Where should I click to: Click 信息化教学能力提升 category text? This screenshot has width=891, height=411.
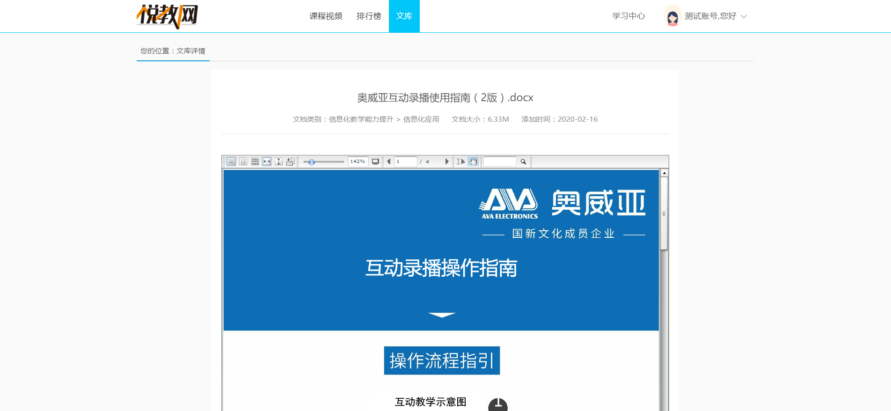pyautogui.click(x=361, y=119)
